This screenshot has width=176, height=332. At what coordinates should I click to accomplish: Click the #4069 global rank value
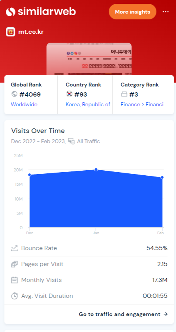30,94
